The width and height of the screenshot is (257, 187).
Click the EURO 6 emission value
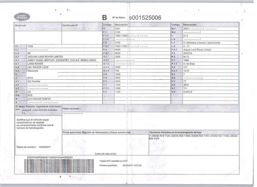[188, 92]
